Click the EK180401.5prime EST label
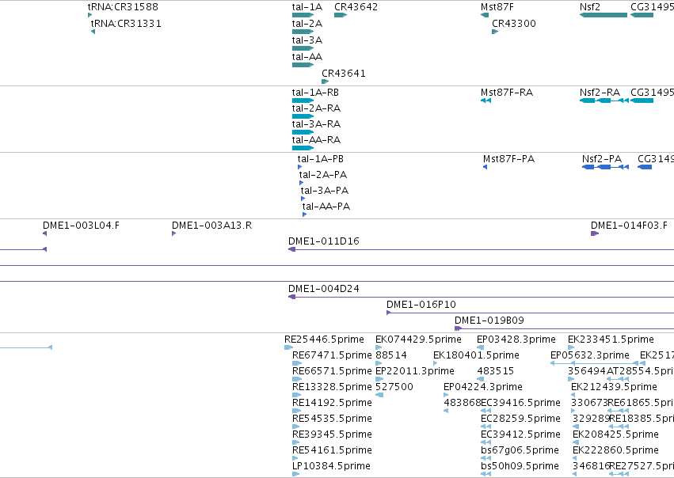Image resolution: width=674 pixels, height=478 pixels. coord(476,355)
